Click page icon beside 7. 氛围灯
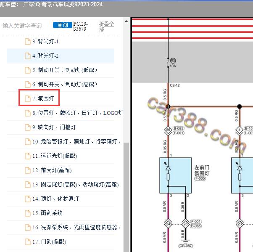Viewport: 253px width, 252px height. pos(28,99)
